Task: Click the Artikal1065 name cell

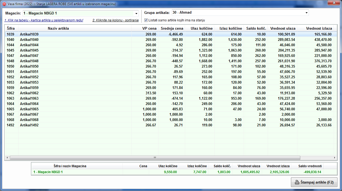Action: 75,109
